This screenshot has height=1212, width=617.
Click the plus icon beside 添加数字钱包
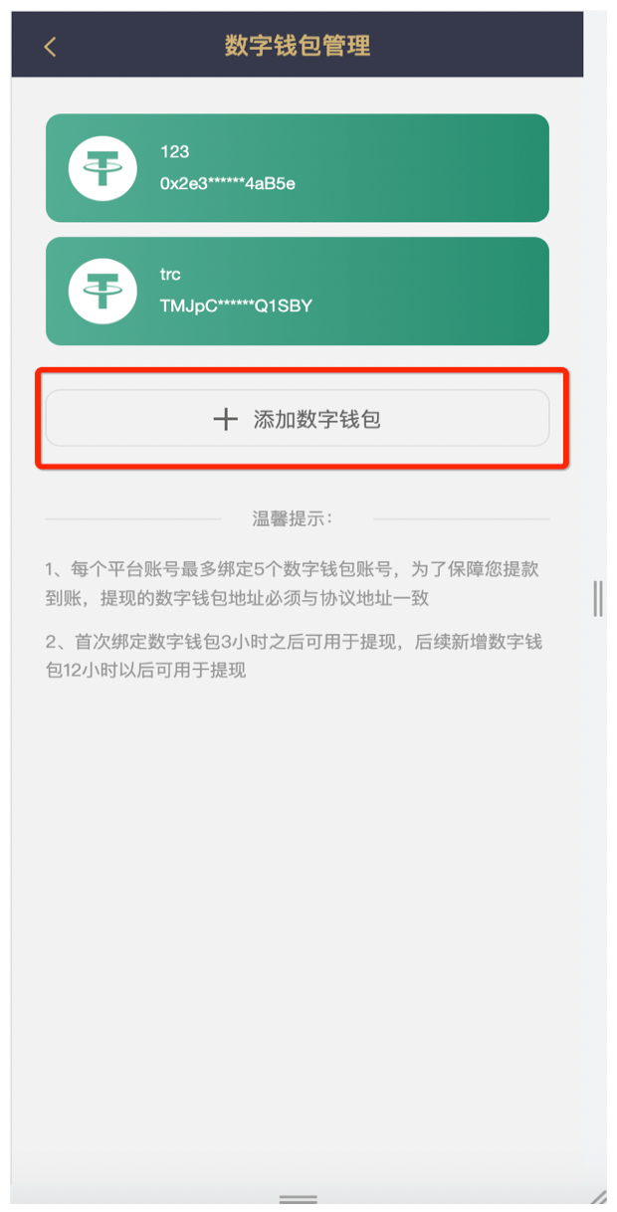click(x=226, y=419)
